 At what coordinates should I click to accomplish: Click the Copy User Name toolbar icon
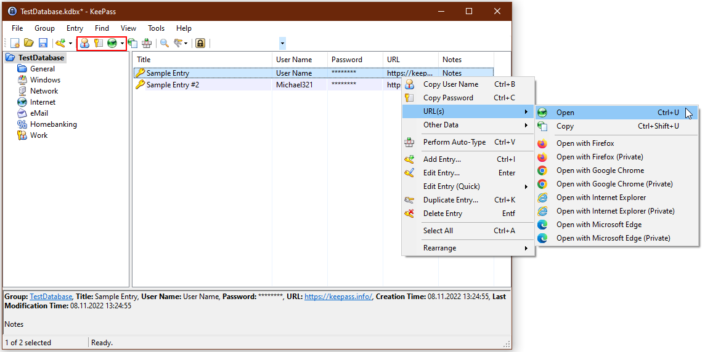click(x=85, y=43)
